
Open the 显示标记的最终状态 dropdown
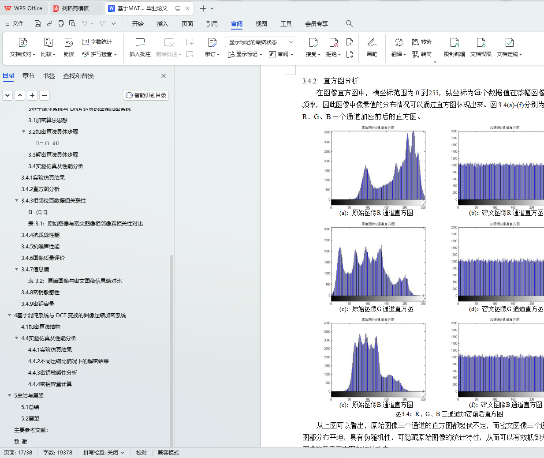click(x=261, y=42)
